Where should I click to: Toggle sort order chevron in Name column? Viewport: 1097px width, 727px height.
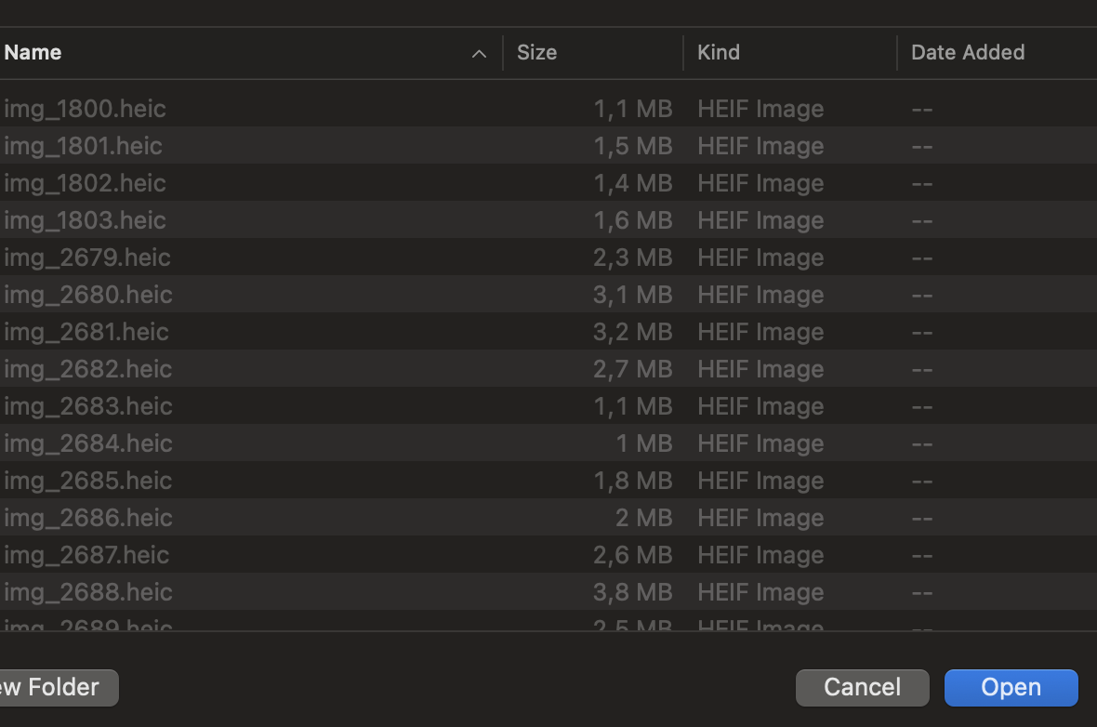[x=479, y=54]
